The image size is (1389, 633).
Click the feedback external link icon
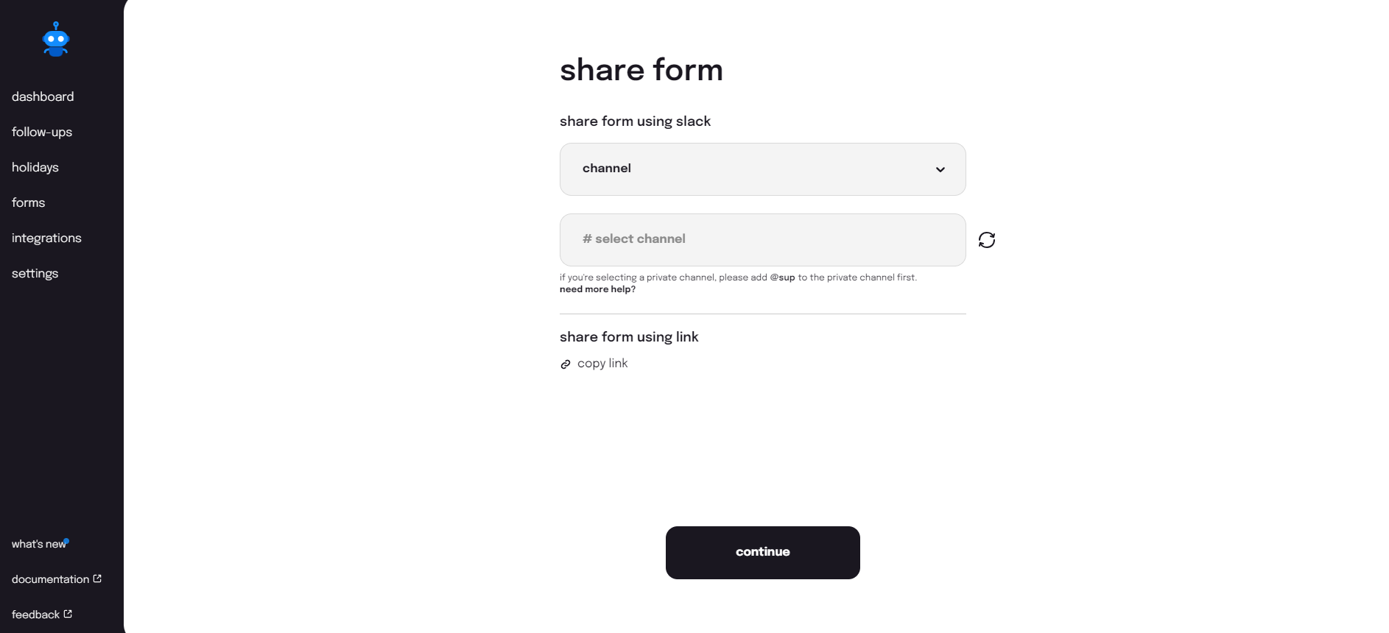coord(68,614)
